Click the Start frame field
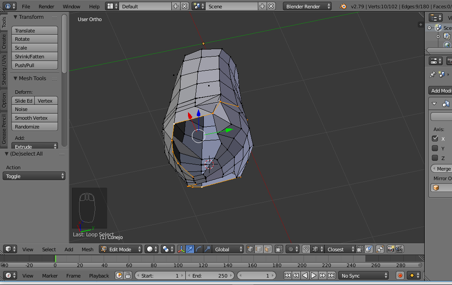452x285 pixels. (160, 275)
